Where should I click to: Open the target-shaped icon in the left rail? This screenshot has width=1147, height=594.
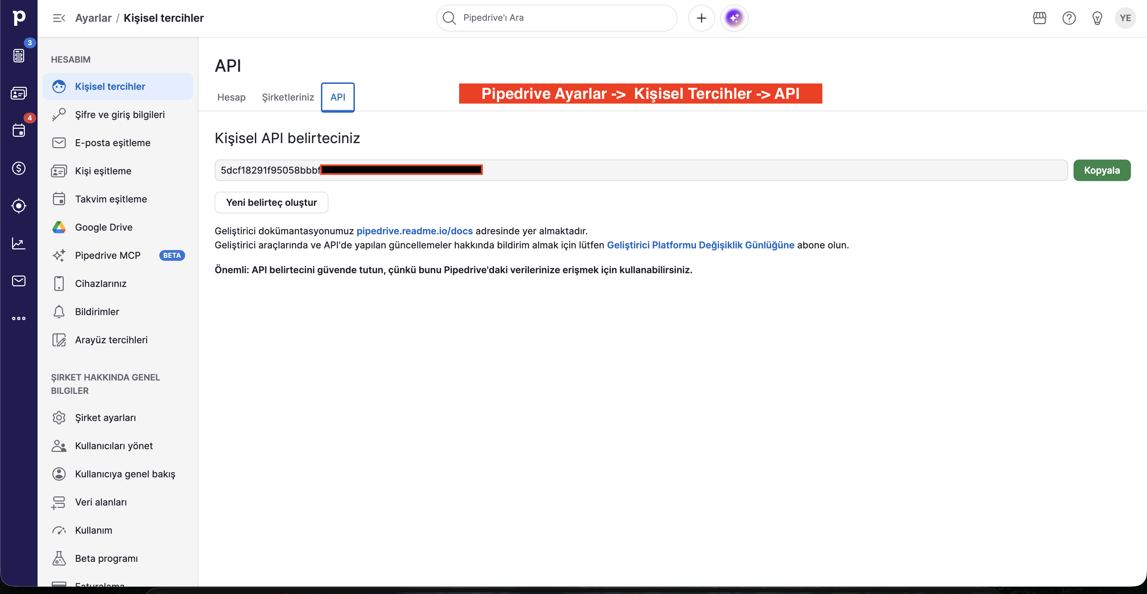pos(19,205)
